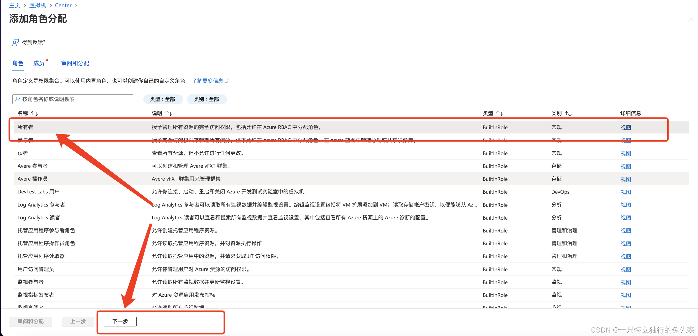Open 视图 for 托管应用程序操作员角色

626,243
